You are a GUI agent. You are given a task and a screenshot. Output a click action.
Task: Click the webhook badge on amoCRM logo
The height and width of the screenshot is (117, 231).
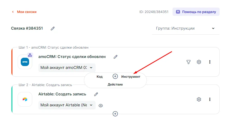tap(30, 55)
